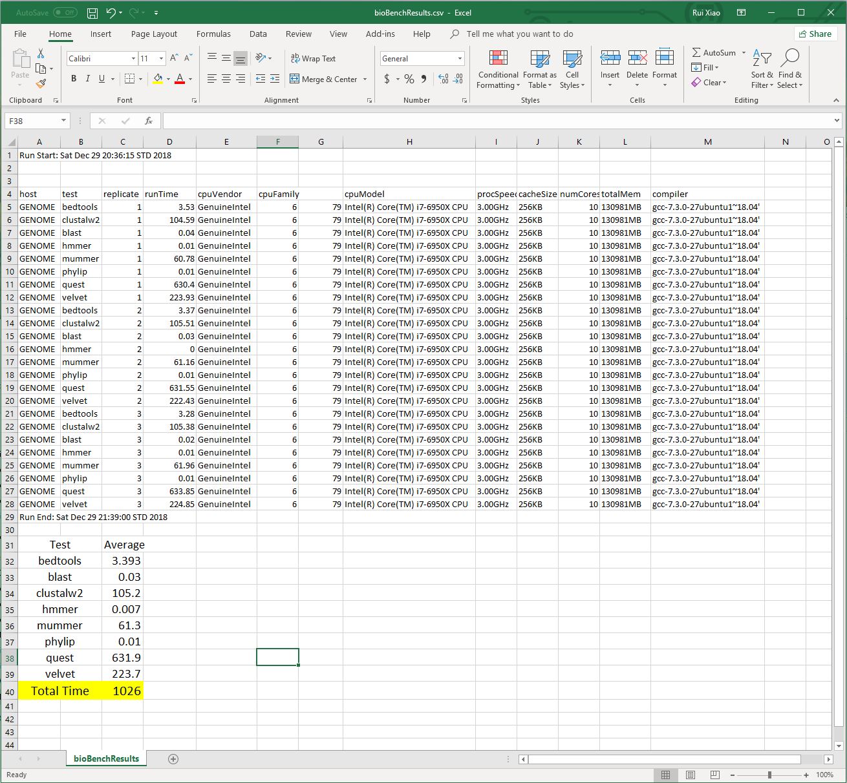This screenshot has height=783, width=847.
Task: Click the Cut scissors icon
Action: [x=41, y=54]
